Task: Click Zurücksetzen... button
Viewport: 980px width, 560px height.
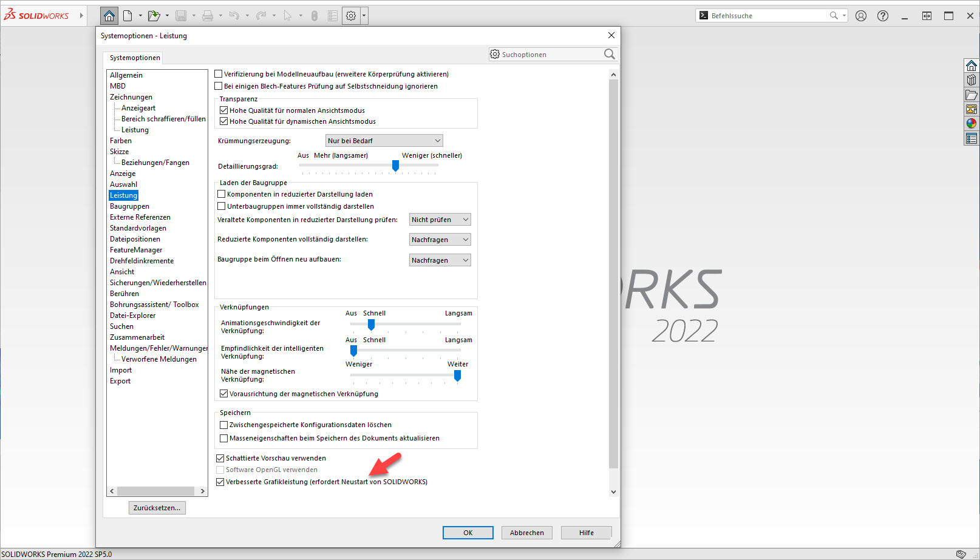Action: (157, 508)
